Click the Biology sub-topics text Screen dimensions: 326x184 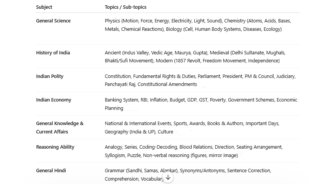pyautogui.click(x=224, y=29)
